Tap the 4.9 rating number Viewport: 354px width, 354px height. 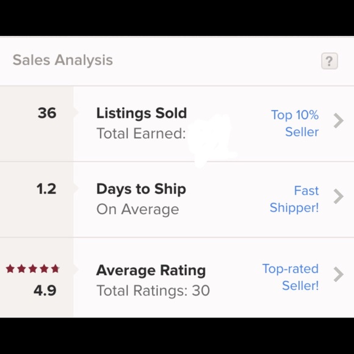[x=45, y=291]
